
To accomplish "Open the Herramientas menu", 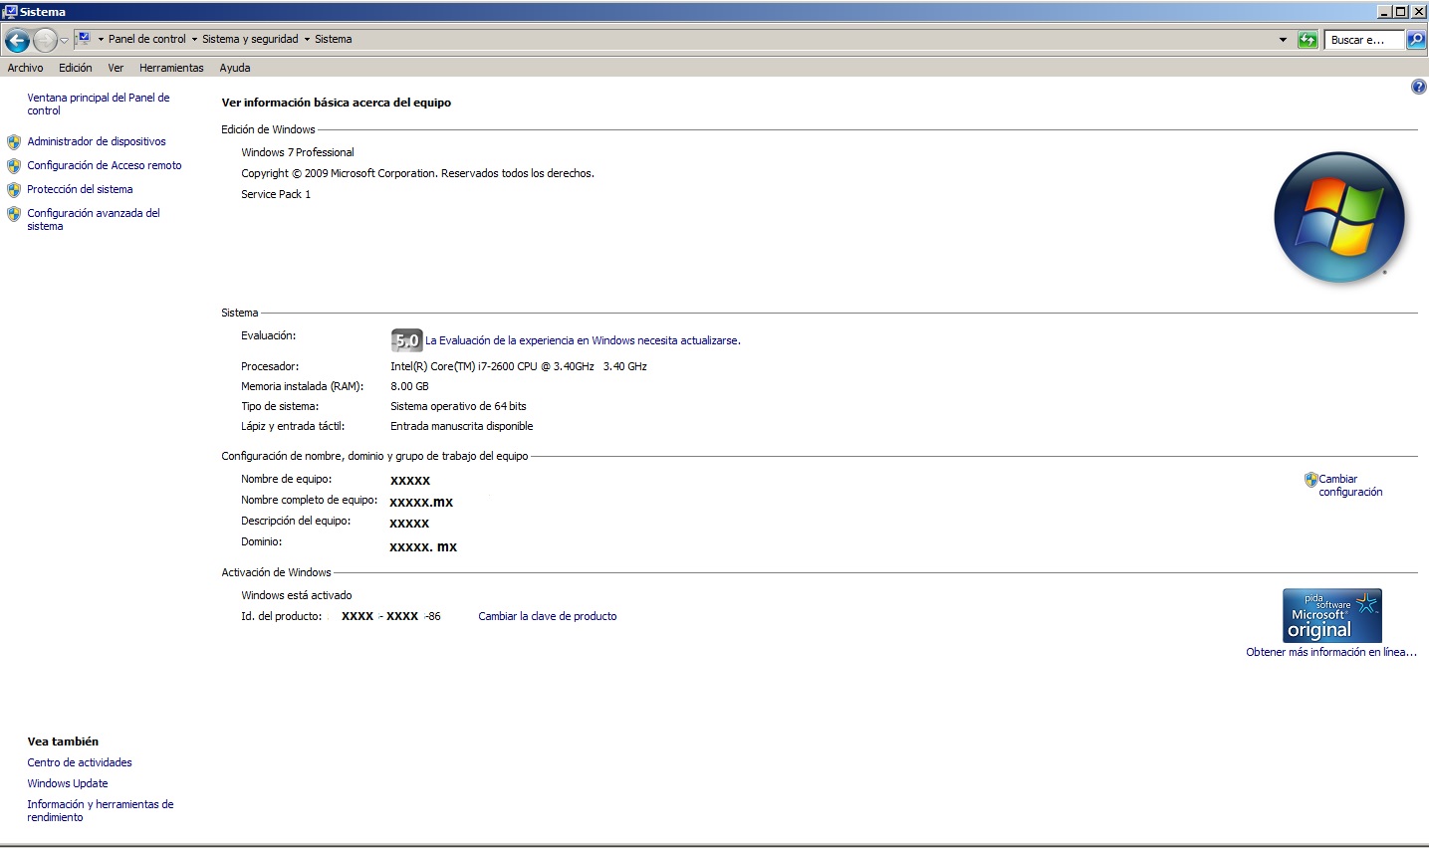I will click(171, 68).
